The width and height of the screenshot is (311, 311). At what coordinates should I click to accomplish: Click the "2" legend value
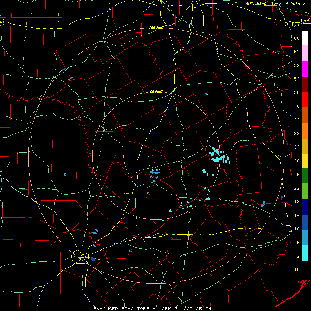pos(298,256)
